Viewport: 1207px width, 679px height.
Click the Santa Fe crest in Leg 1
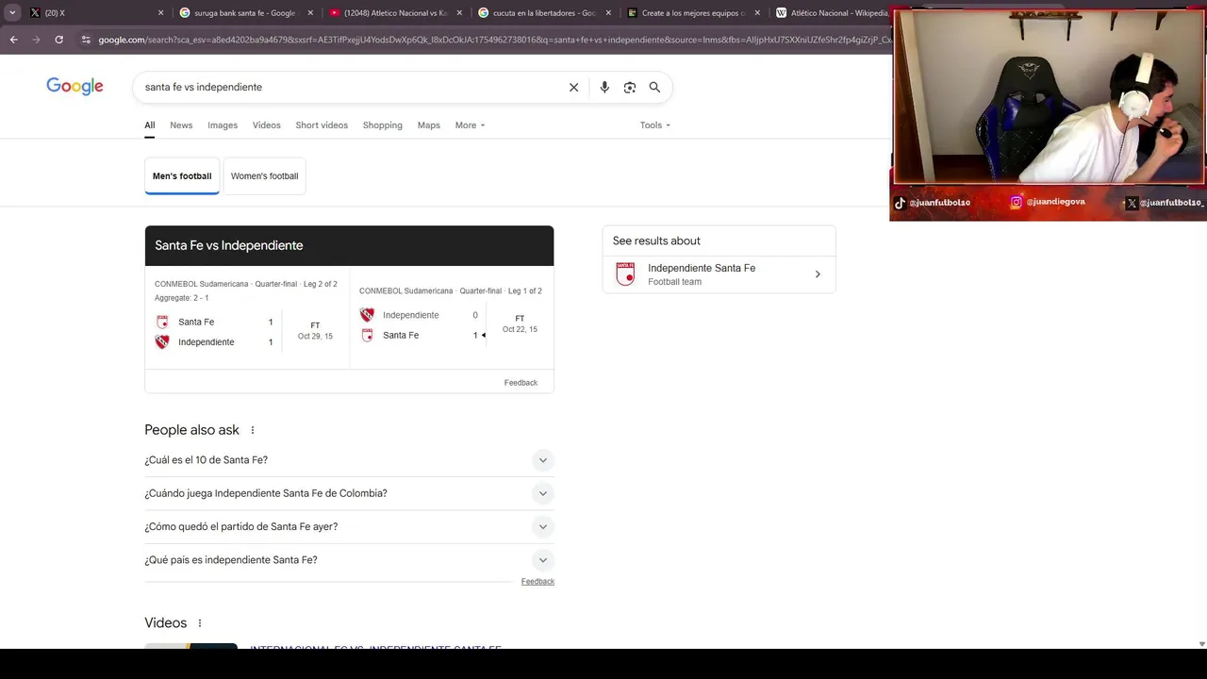367,335
